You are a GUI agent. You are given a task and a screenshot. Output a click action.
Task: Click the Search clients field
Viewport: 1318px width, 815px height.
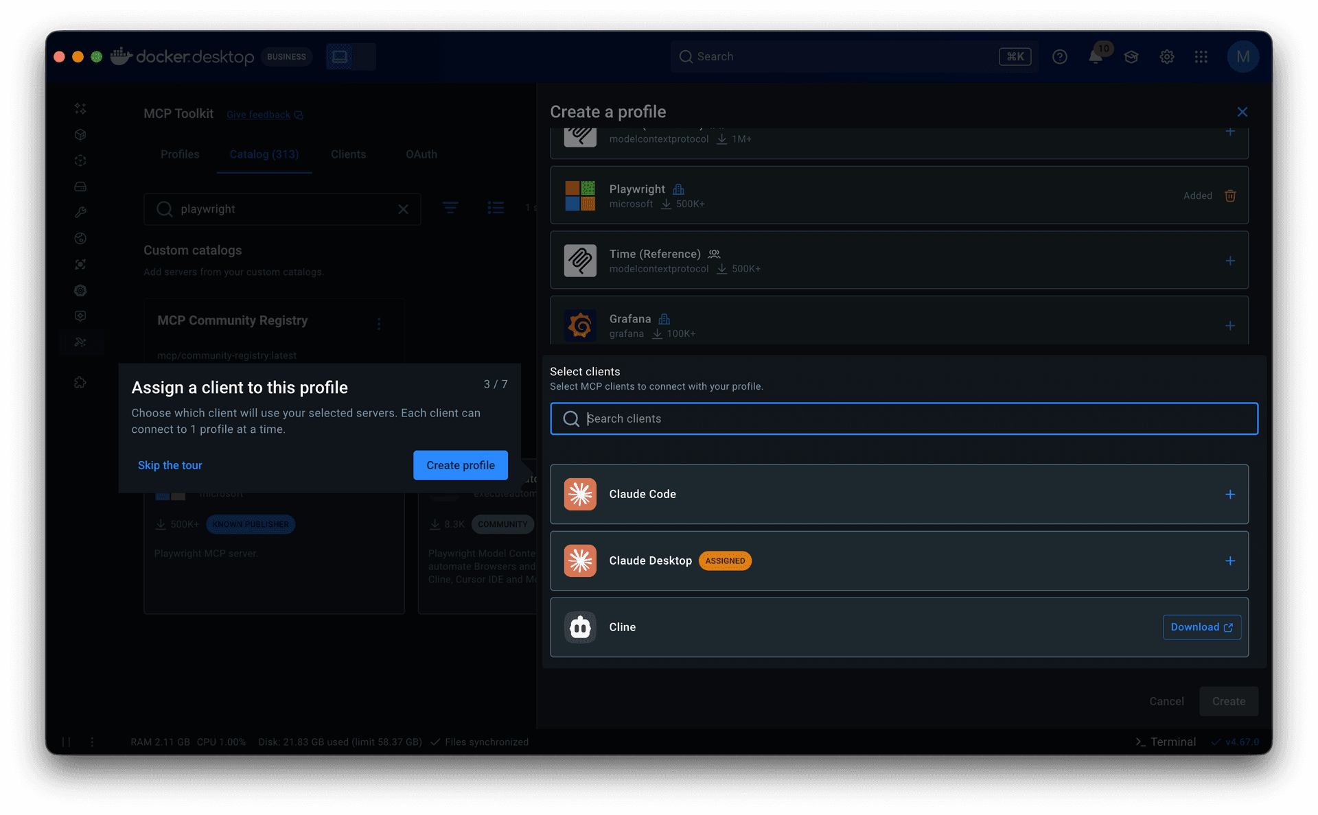coord(903,418)
